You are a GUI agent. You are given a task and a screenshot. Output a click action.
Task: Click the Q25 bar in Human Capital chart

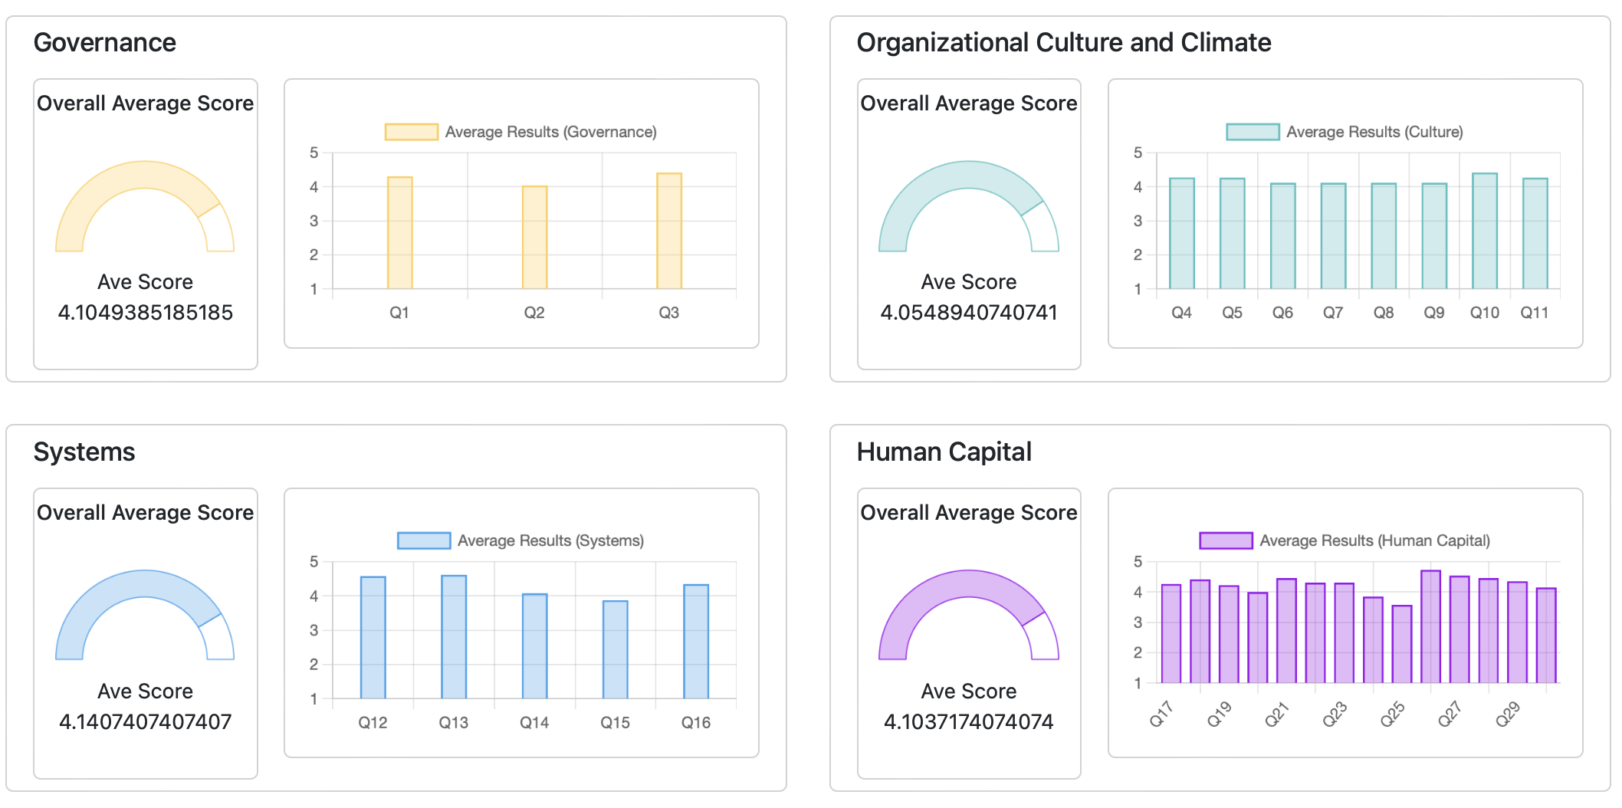pyautogui.click(x=1401, y=645)
